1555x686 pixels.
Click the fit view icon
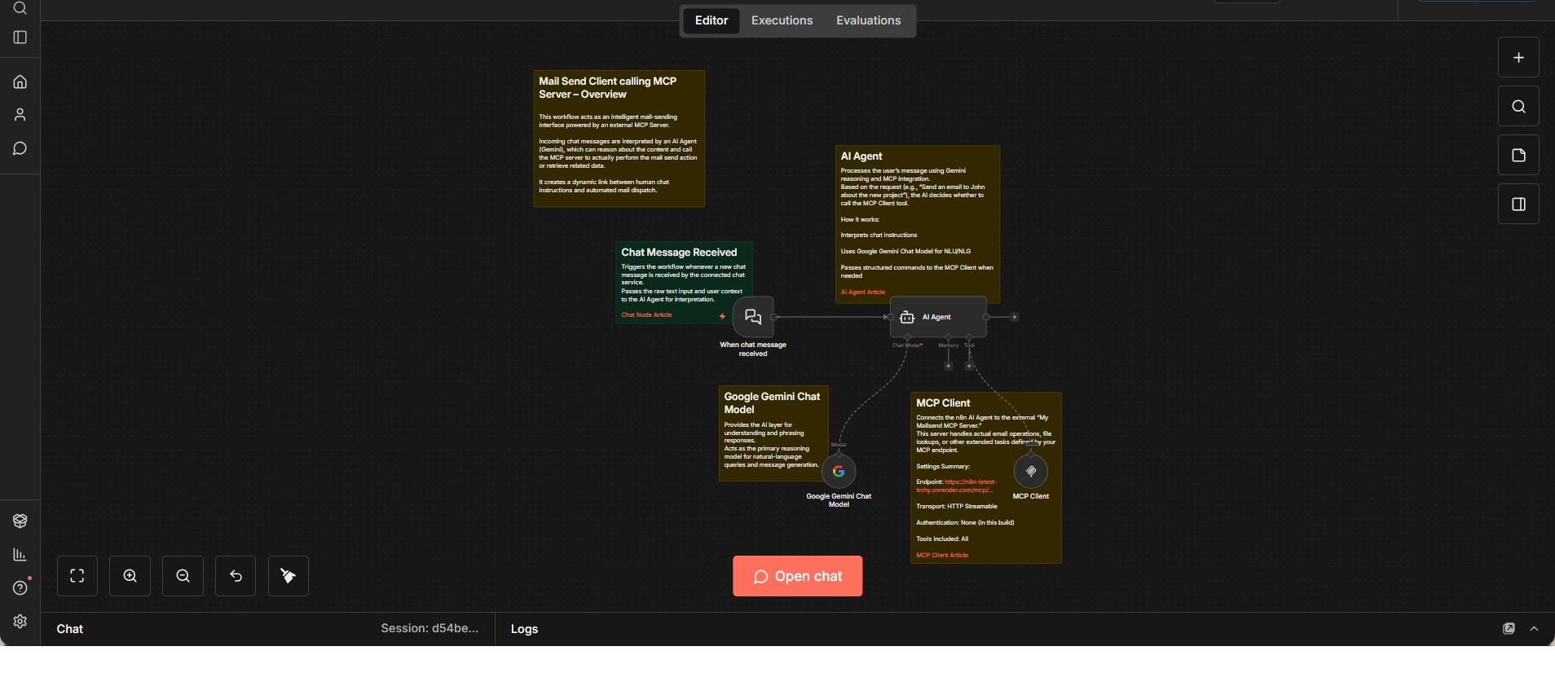click(x=77, y=576)
